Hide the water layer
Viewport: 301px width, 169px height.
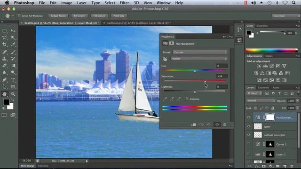249,126
